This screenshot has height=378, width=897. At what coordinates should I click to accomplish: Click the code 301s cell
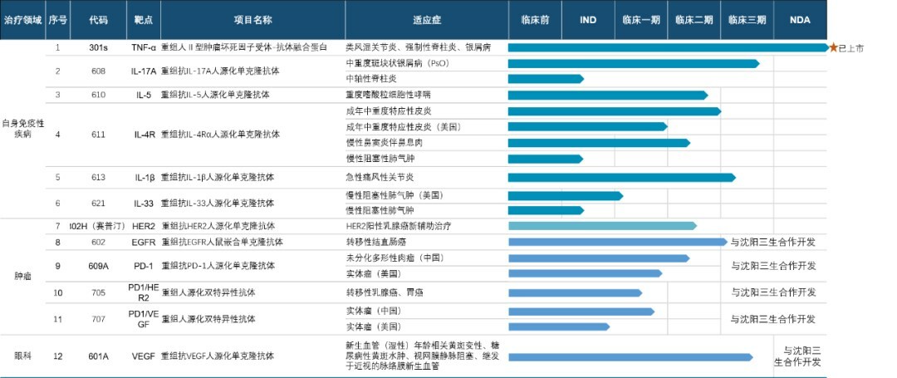point(98,48)
